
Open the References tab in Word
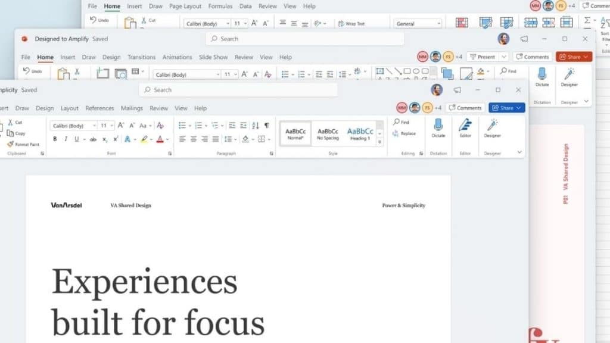click(99, 108)
